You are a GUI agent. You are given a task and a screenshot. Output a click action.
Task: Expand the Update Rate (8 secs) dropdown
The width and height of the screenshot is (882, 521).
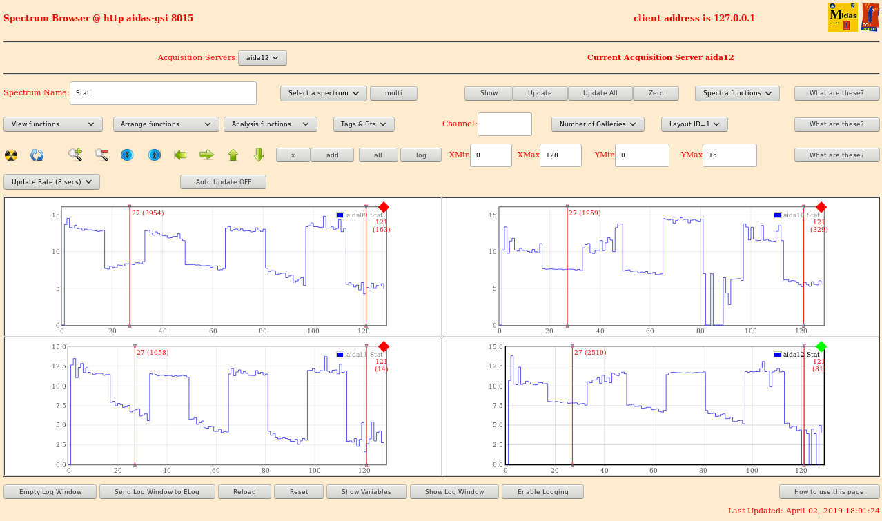(52, 182)
